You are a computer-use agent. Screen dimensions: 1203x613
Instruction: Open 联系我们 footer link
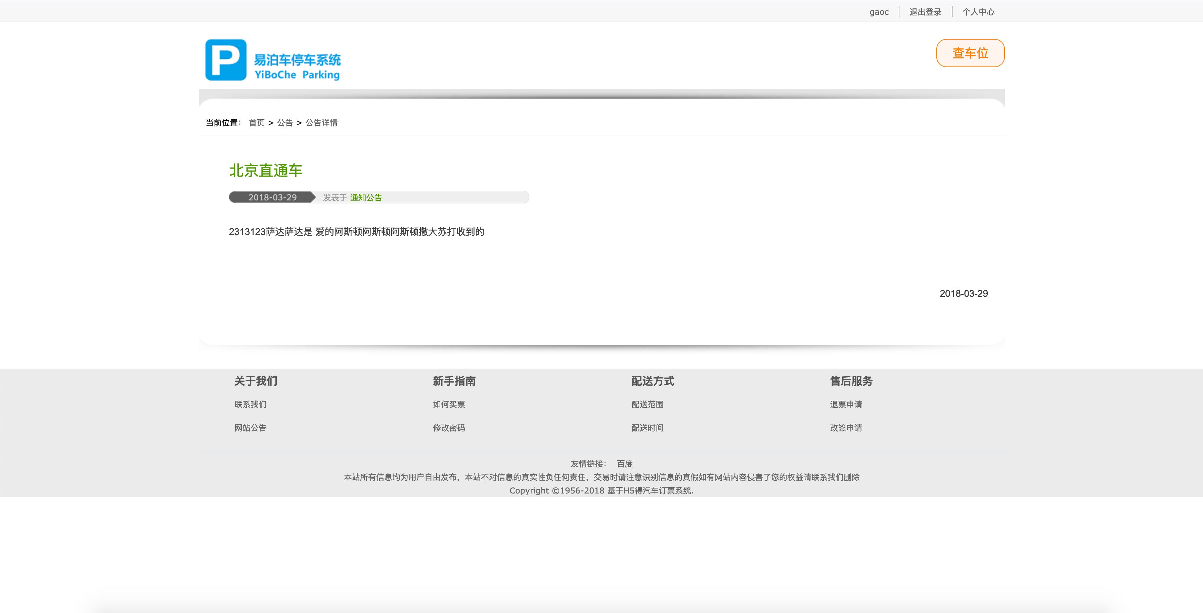coord(250,404)
